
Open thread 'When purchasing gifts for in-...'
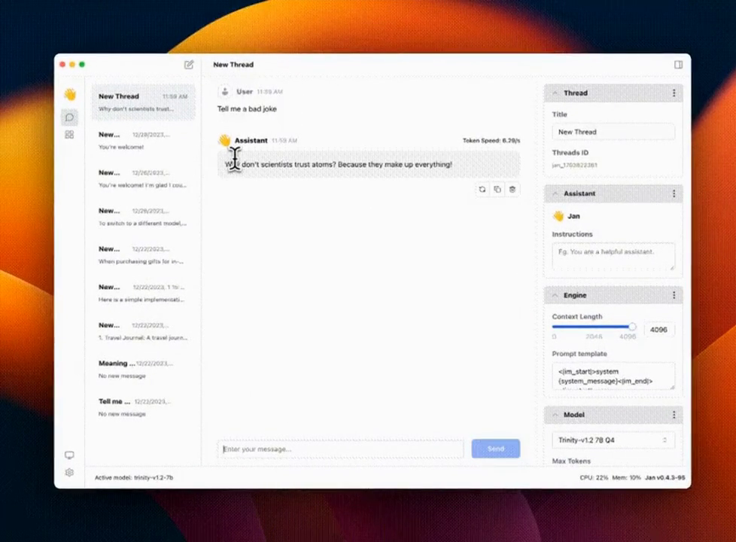[x=143, y=254]
